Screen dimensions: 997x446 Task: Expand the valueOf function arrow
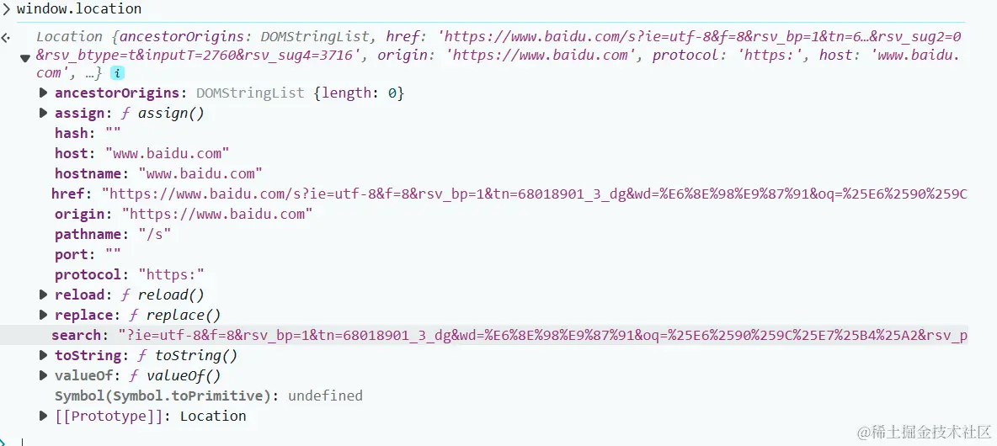coord(43,375)
